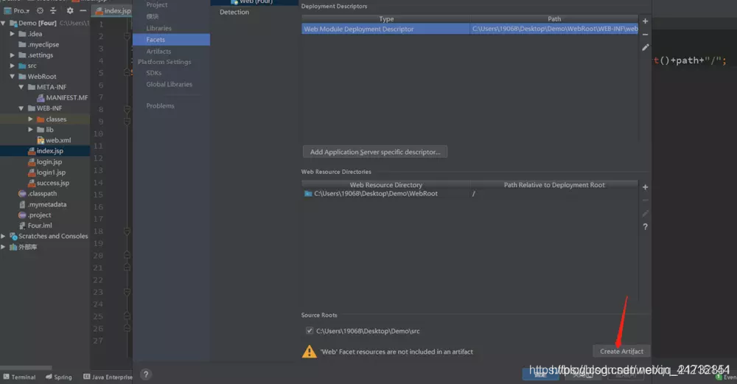Image resolution: width=737 pixels, height=384 pixels.
Task: Open the Java Enterprise tool window
Action: coord(108,377)
